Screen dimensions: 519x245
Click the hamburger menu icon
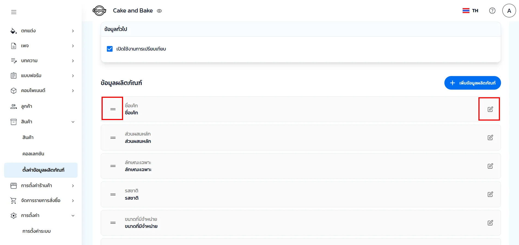[14, 12]
